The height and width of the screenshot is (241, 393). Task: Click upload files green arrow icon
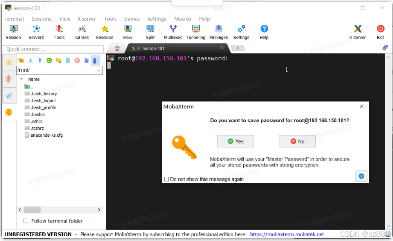(40, 60)
